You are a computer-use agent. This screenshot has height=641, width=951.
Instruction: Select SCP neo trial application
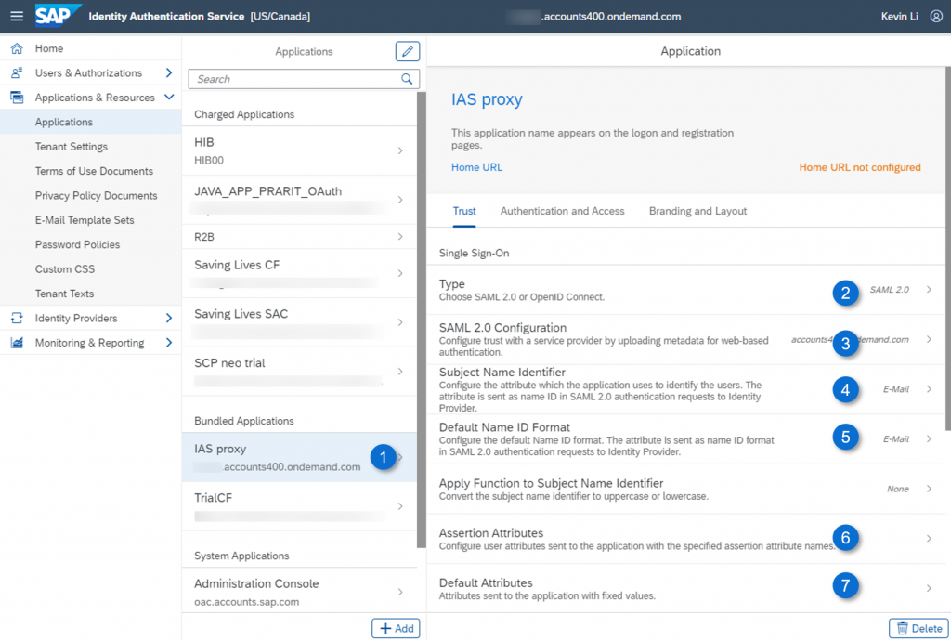[x=299, y=372]
